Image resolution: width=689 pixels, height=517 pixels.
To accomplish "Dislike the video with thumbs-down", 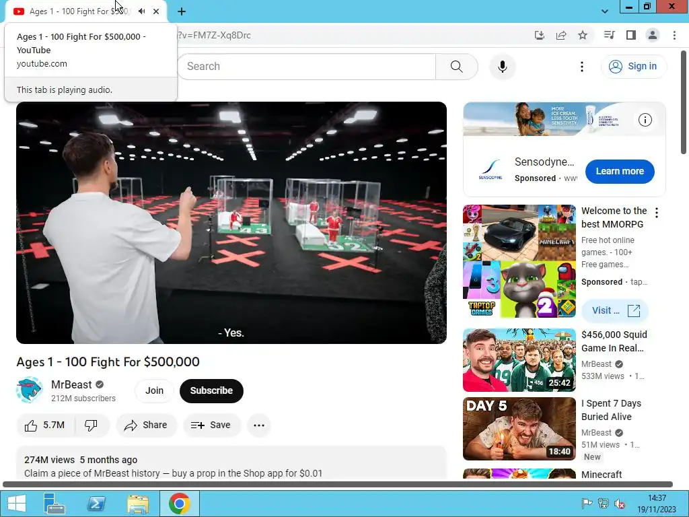I will 91,425.
